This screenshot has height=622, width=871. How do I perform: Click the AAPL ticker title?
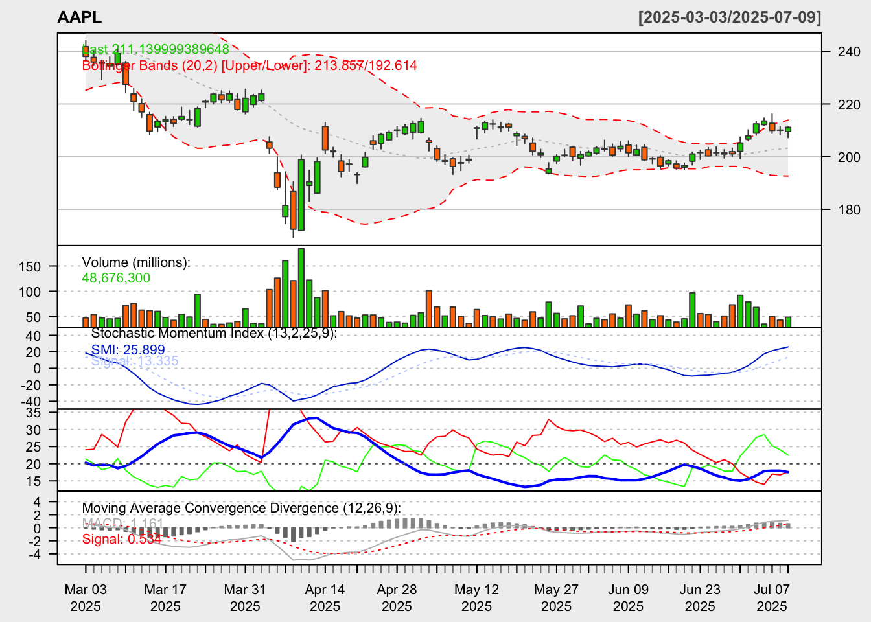[x=80, y=17]
